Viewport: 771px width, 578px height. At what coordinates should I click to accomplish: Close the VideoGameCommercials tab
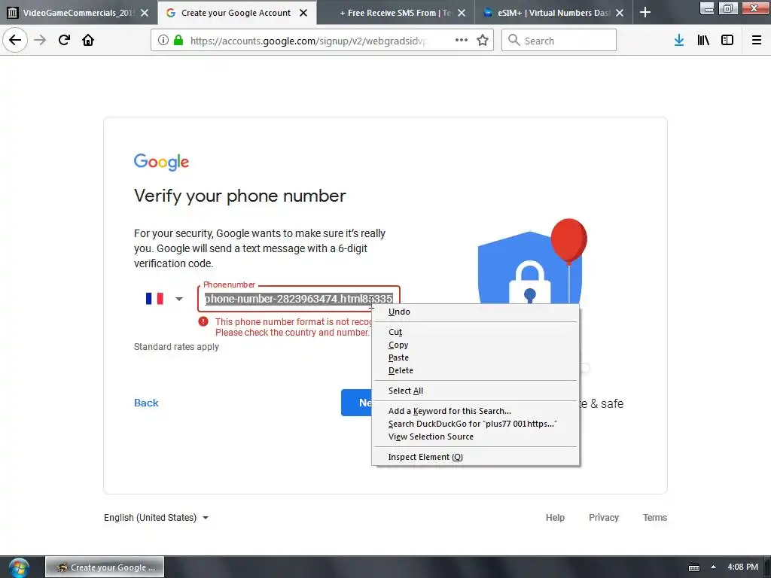145,13
